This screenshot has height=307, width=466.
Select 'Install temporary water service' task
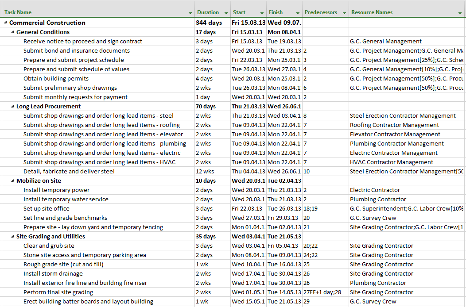pos(66,199)
